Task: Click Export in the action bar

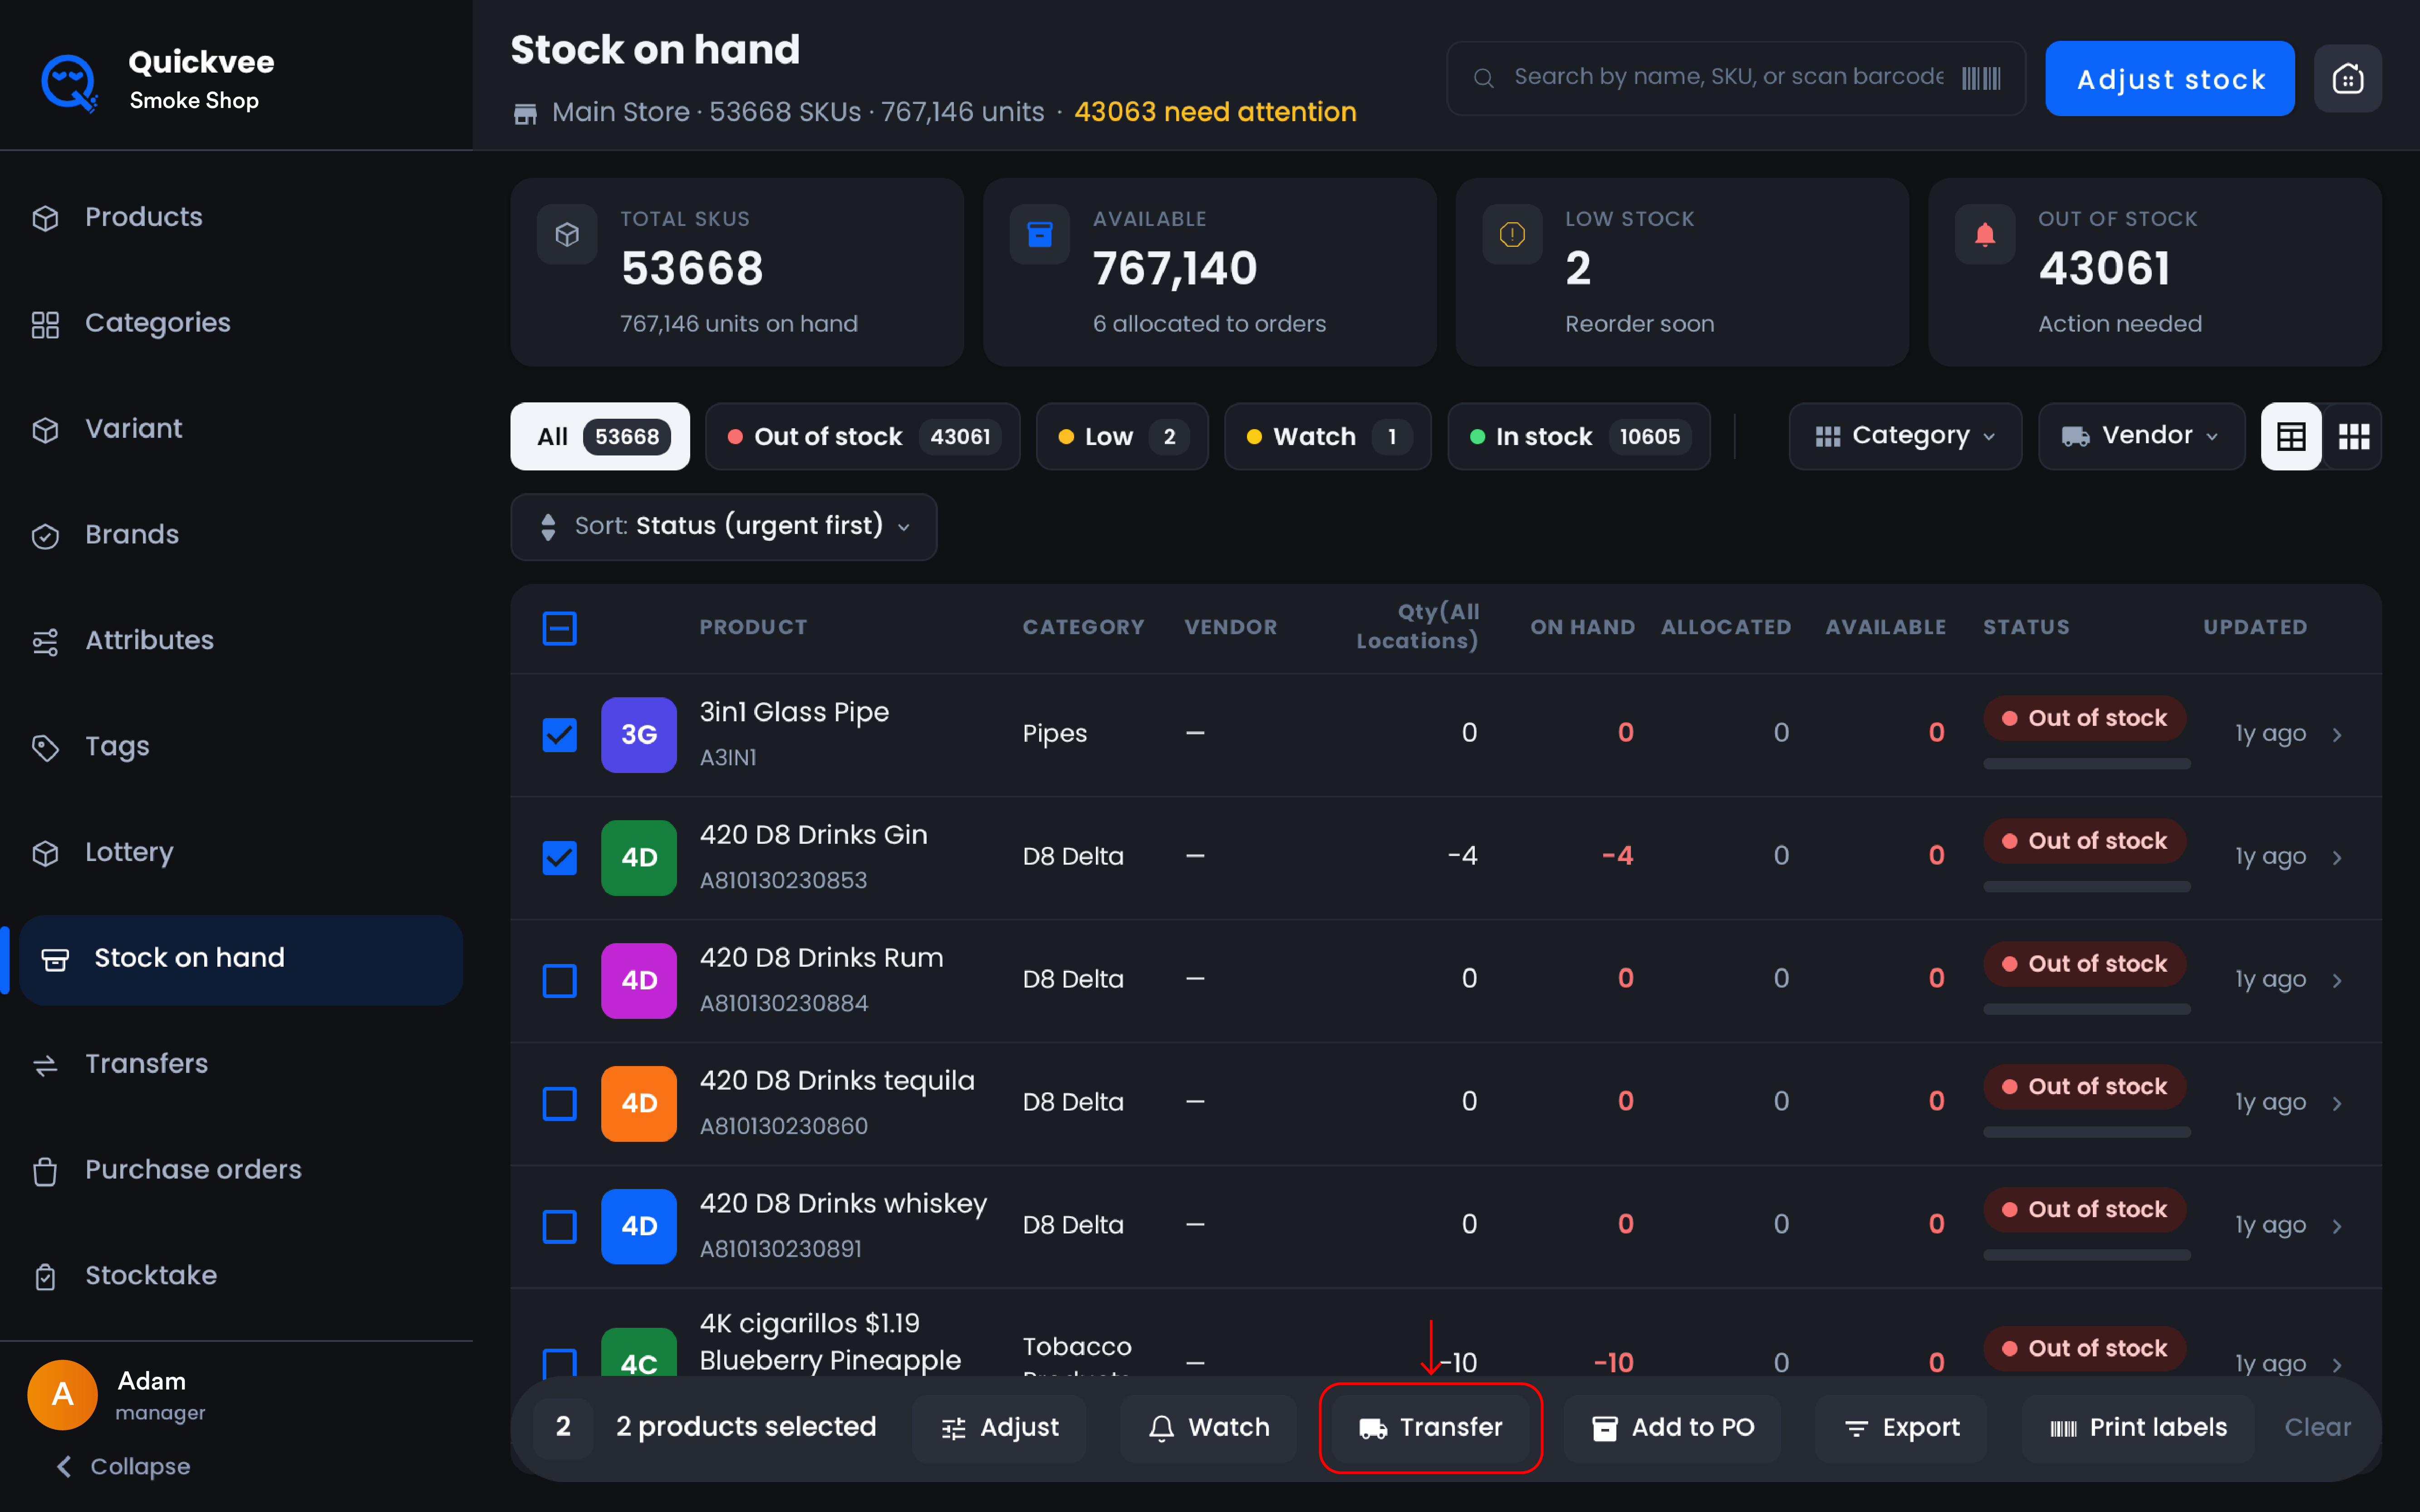Action: point(1901,1427)
